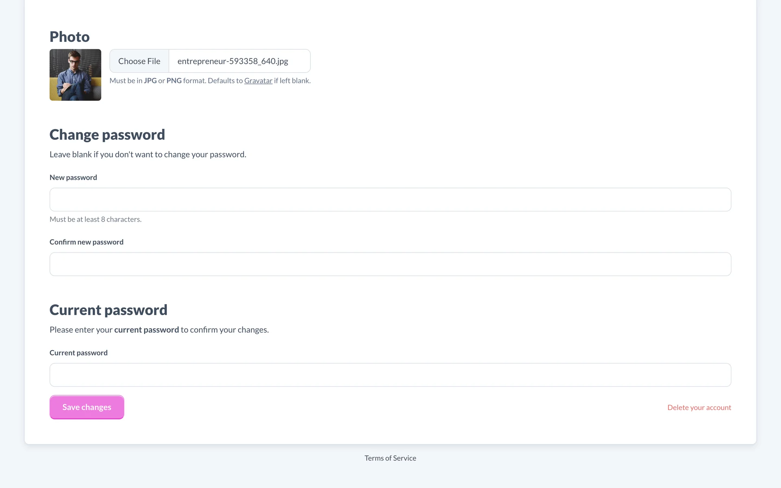Click the large Current password section heading
781x488 pixels.
click(108, 310)
